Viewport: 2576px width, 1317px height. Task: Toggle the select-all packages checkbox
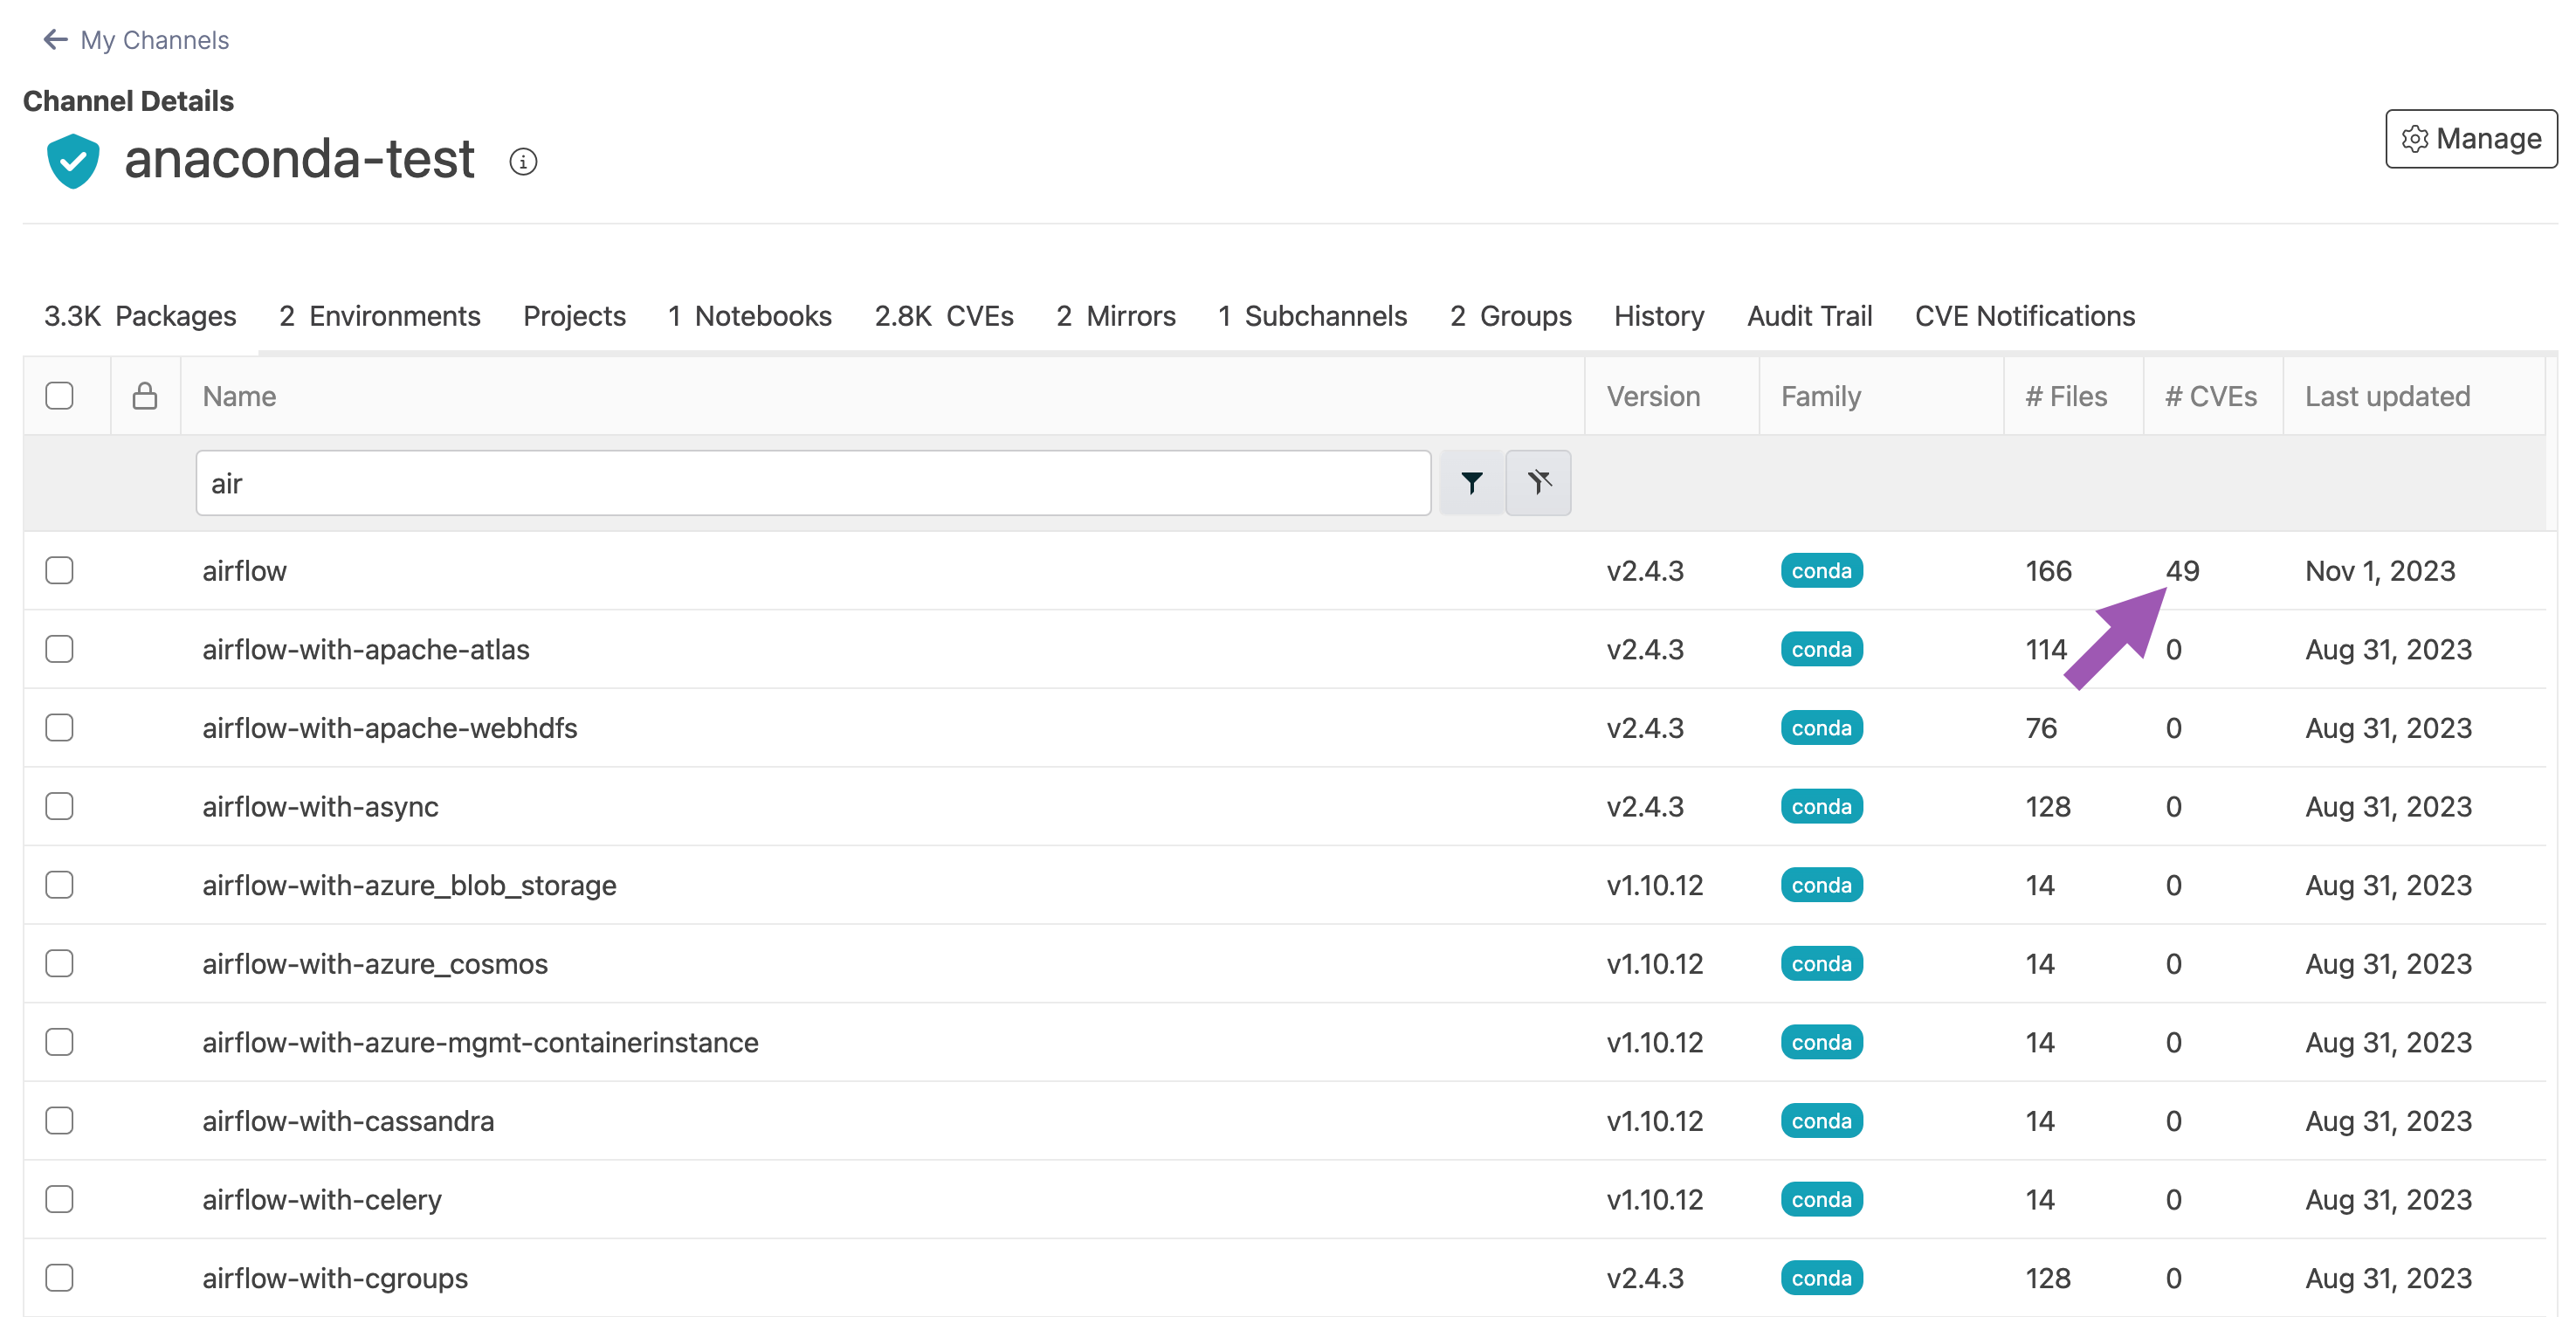pyautogui.click(x=60, y=396)
